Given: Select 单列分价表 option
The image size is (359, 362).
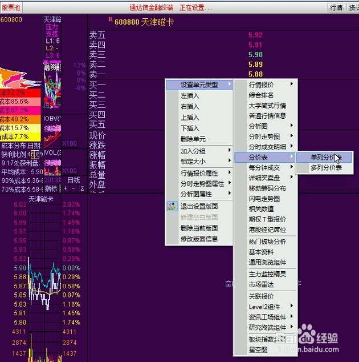Looking at the screenshot, I should (x=324, y=157).
